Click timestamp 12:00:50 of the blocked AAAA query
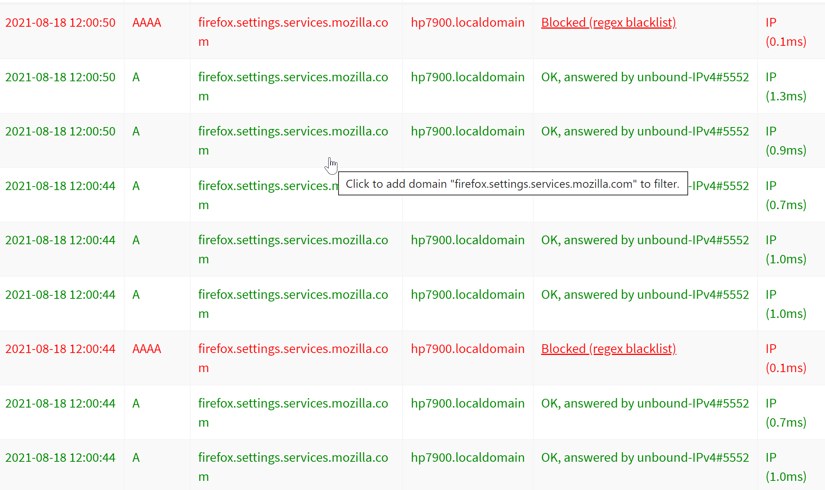 (60, 23)
